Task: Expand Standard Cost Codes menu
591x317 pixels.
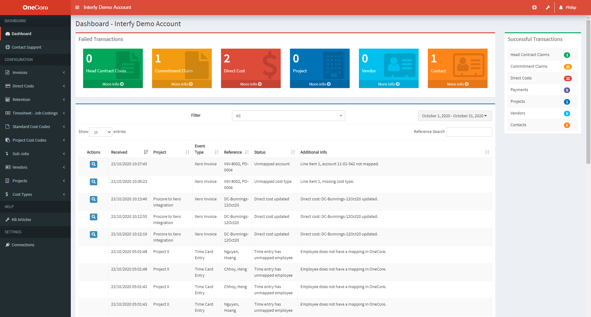Action: point(35,126)
